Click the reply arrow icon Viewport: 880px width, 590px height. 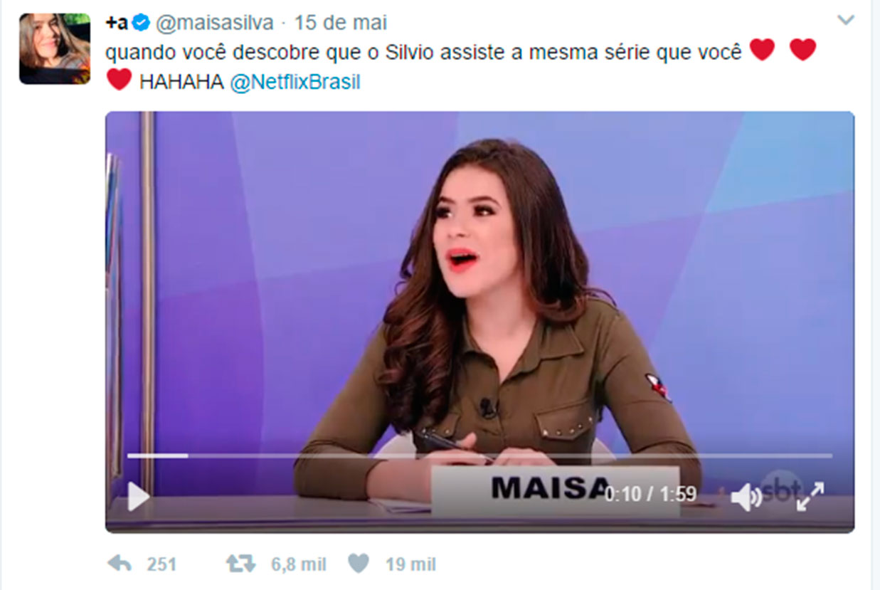click(120, 564)
